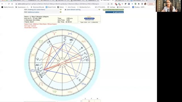Click the red Update button
Viewport: 182px width, 102px height.
point(151,4)
